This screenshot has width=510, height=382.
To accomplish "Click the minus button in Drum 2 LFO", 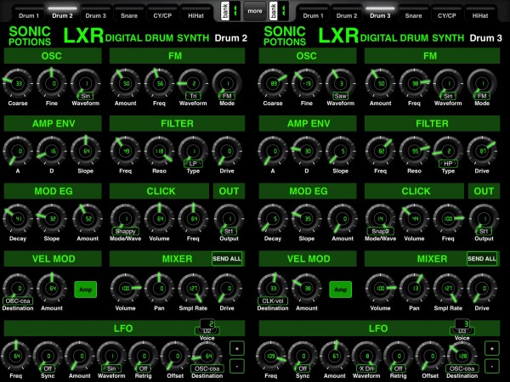I will pyautogui.click(x=237, y=367).
